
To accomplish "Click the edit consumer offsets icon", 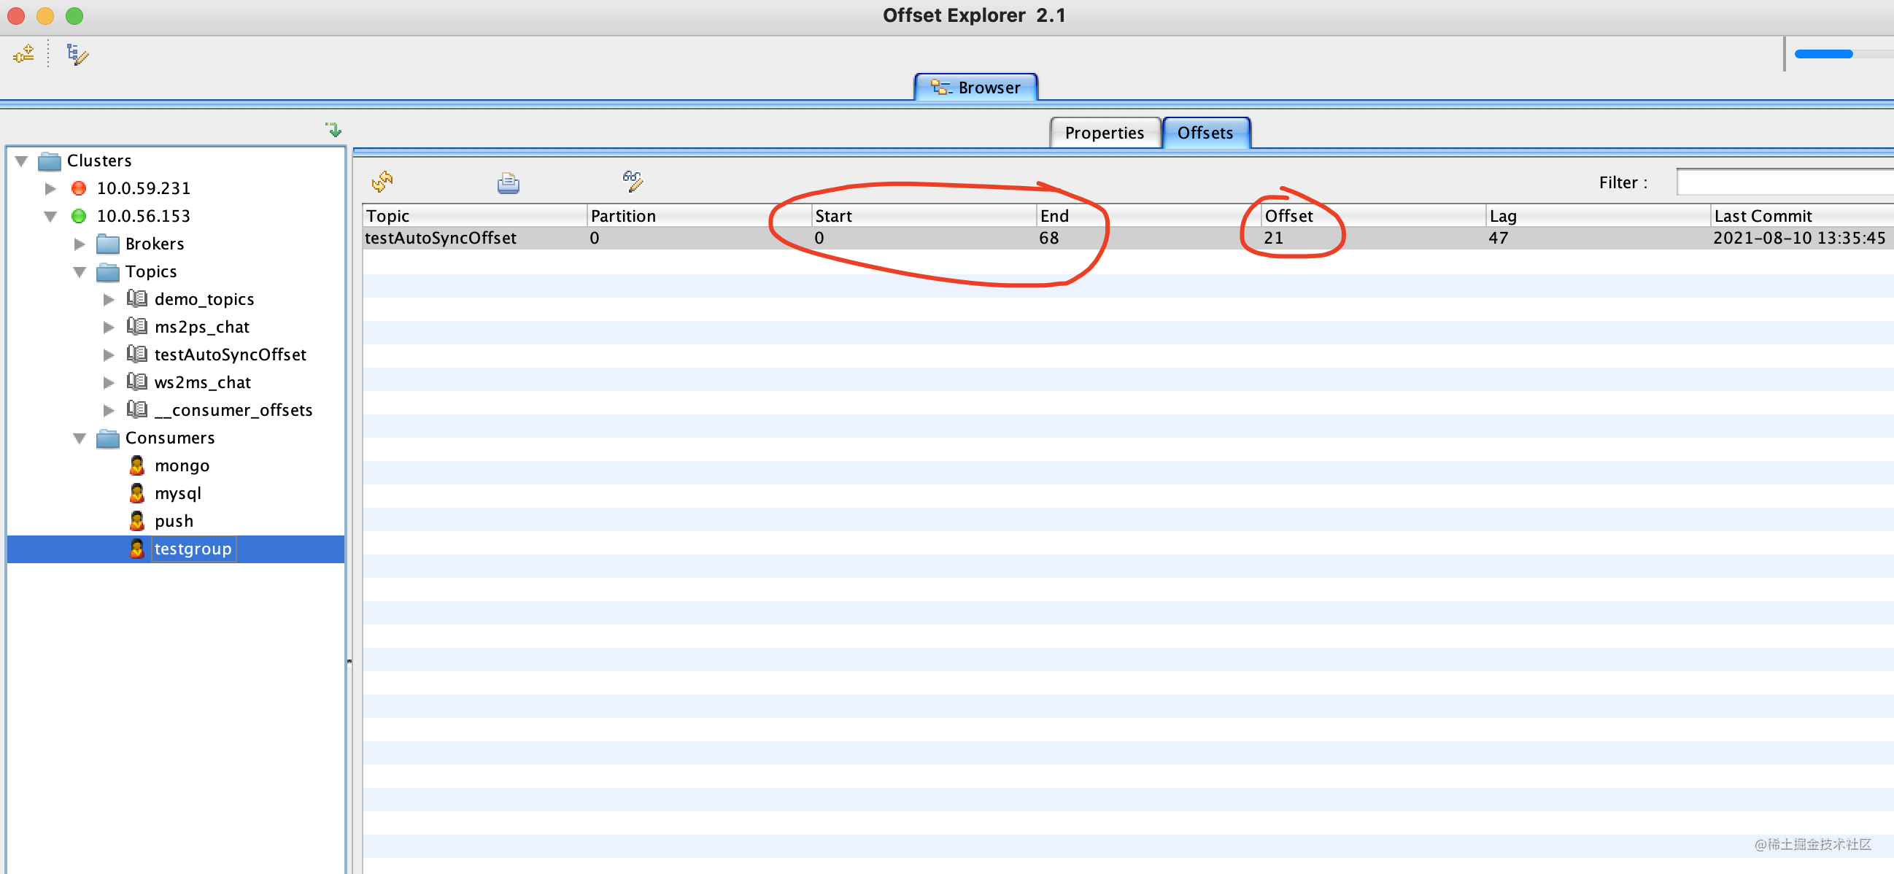I will tap(633, 181).
